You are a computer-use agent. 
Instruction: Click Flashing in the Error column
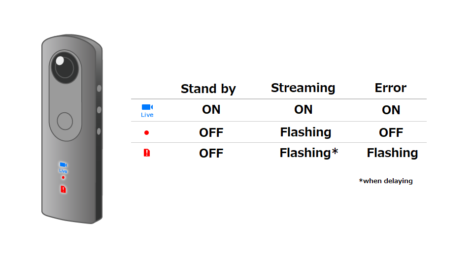tap(393, 153)
